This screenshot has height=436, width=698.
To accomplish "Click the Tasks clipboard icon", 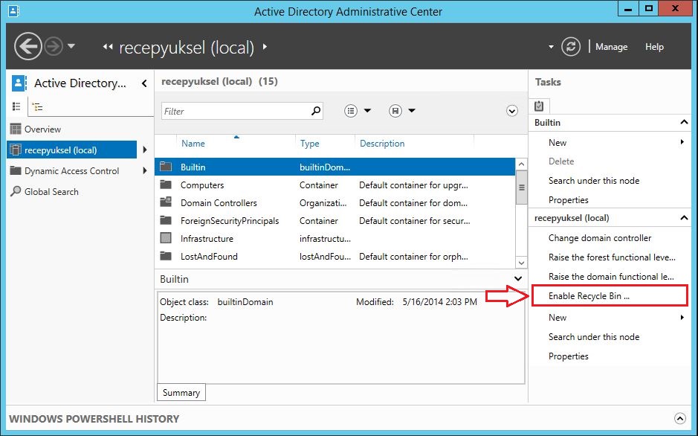I will pyautogui.click(x=539, y=106).
